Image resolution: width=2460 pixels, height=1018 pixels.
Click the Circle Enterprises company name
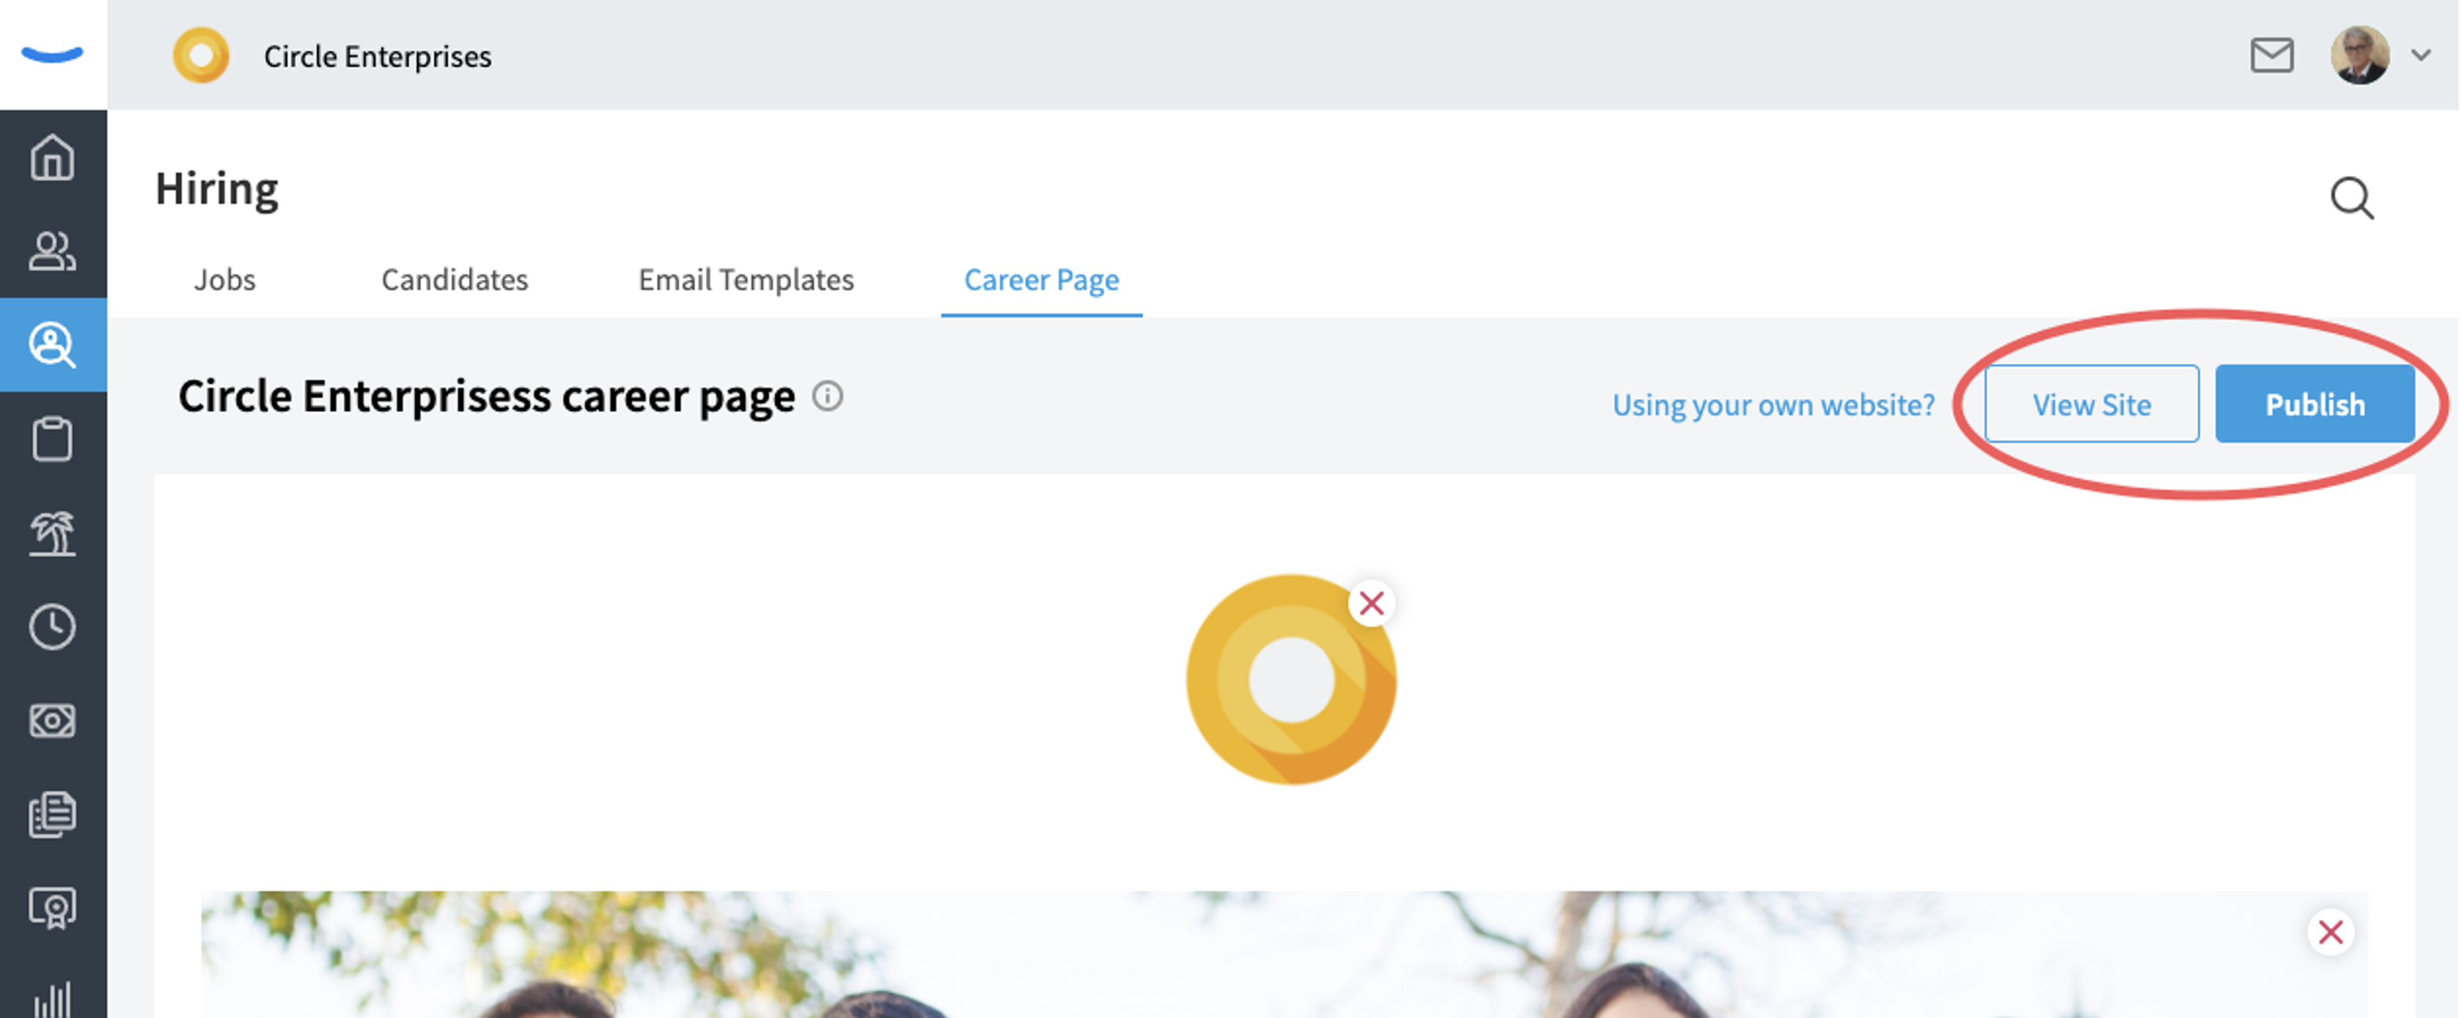tap(377, 56)
